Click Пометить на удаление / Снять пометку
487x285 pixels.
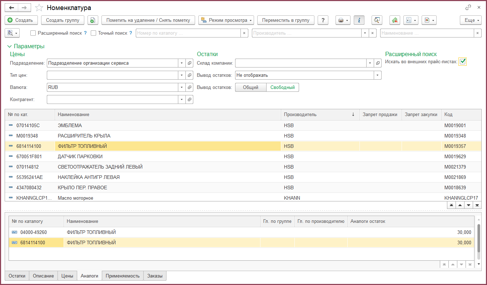pyautogui.click(x=148, y=20)
